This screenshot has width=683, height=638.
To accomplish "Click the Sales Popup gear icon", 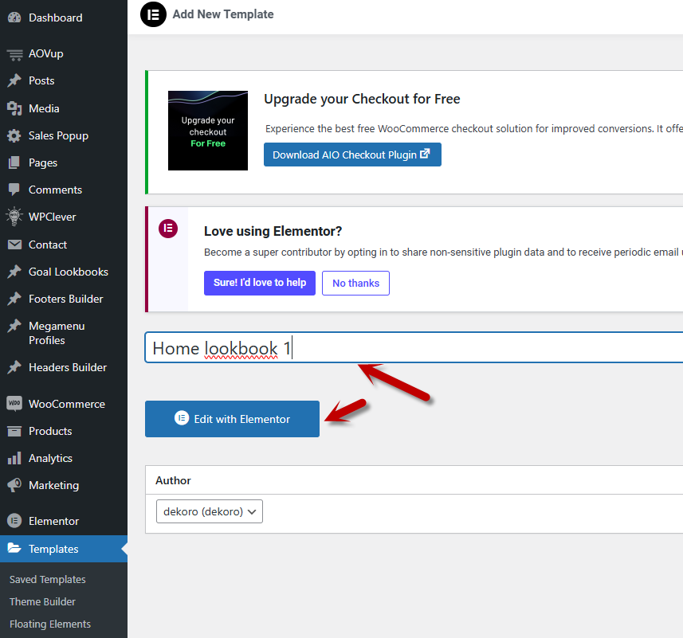I will (14, 135).
